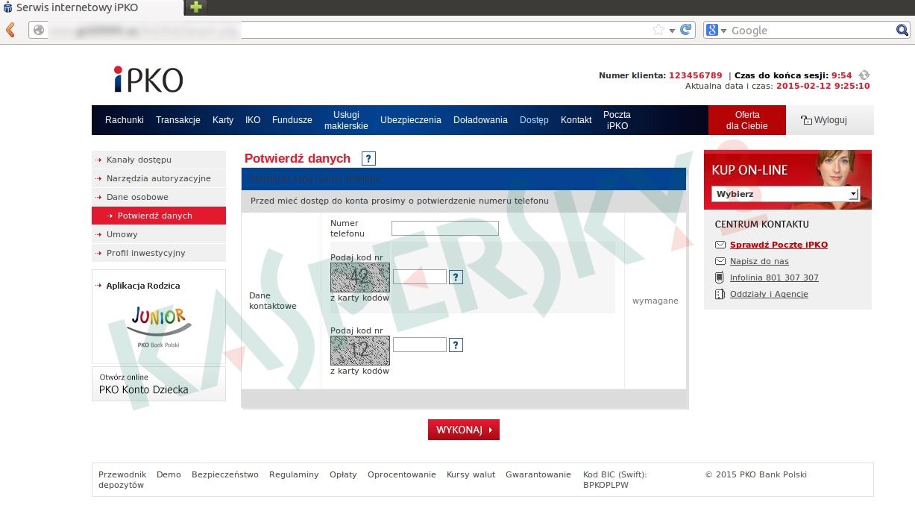Screen dimensions: 915x508
Task: Select Narzędzia autoryzacyjne in sidebar
Action: pos(159,178)
